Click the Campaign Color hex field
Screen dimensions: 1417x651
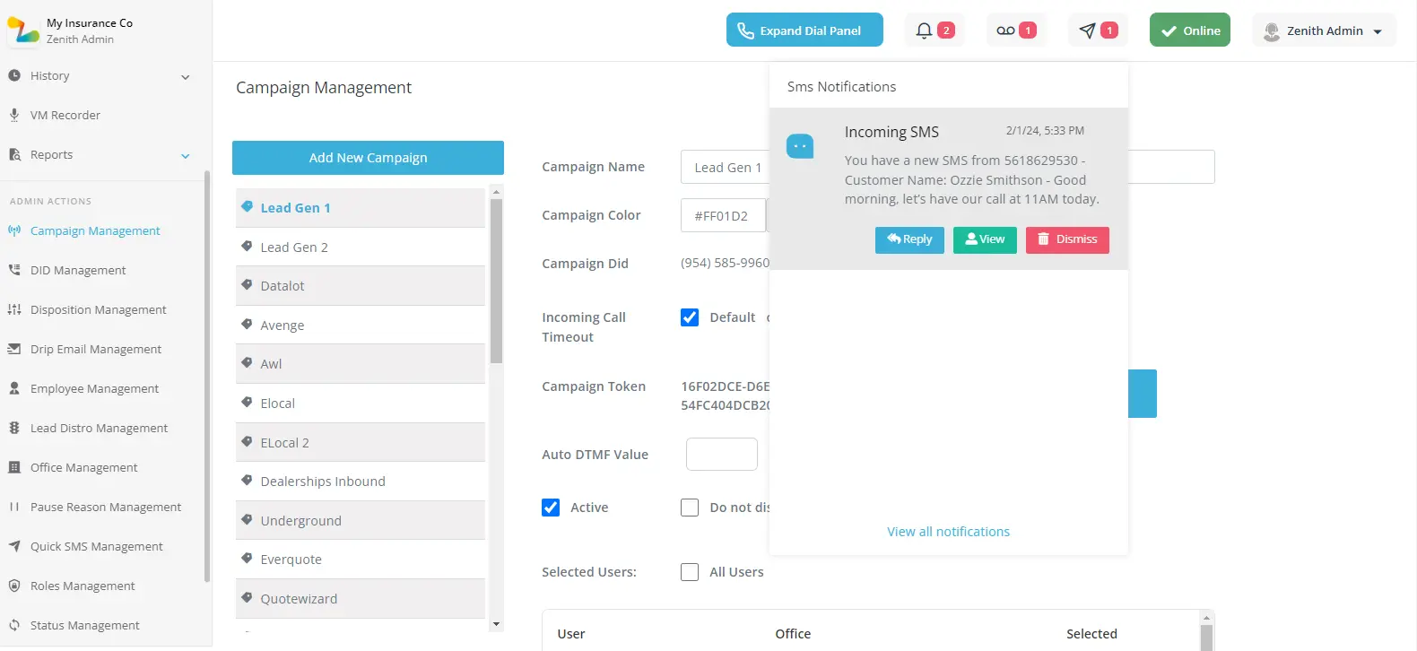click(722, 215)
